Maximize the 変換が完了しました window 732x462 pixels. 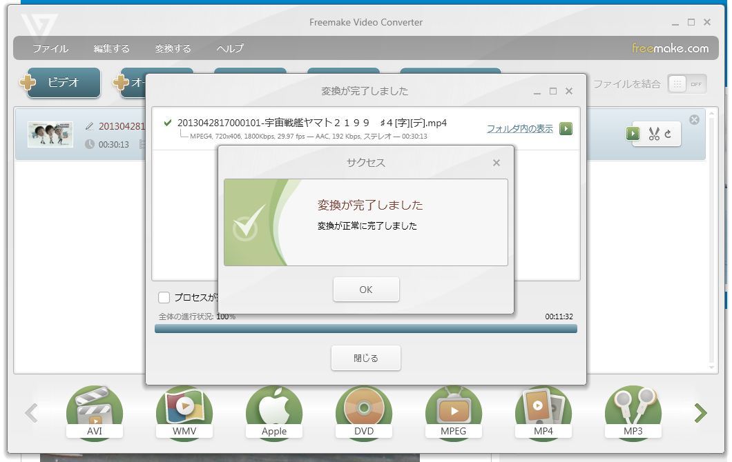coord(552,92)
